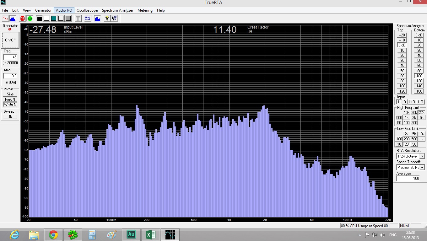Click the blue bar-graph display mode icon
Image resolution: width=427 pixels, height=241 pixels.
click(x=97, y=18)
